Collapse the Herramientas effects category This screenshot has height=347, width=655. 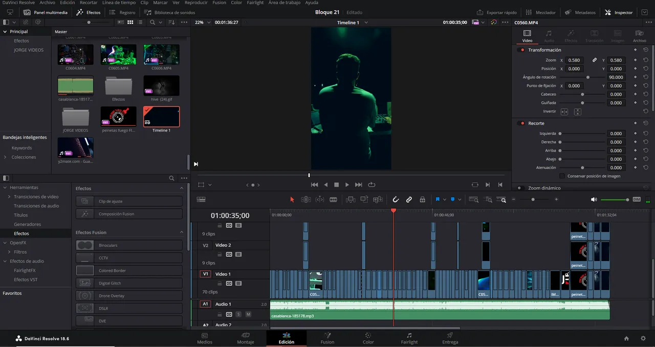pos(5,187)
